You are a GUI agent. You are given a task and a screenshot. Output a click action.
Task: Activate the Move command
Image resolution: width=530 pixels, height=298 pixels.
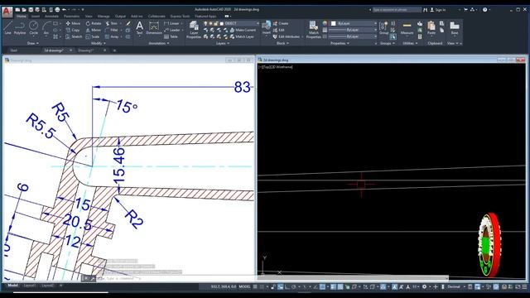coord(73,23)
